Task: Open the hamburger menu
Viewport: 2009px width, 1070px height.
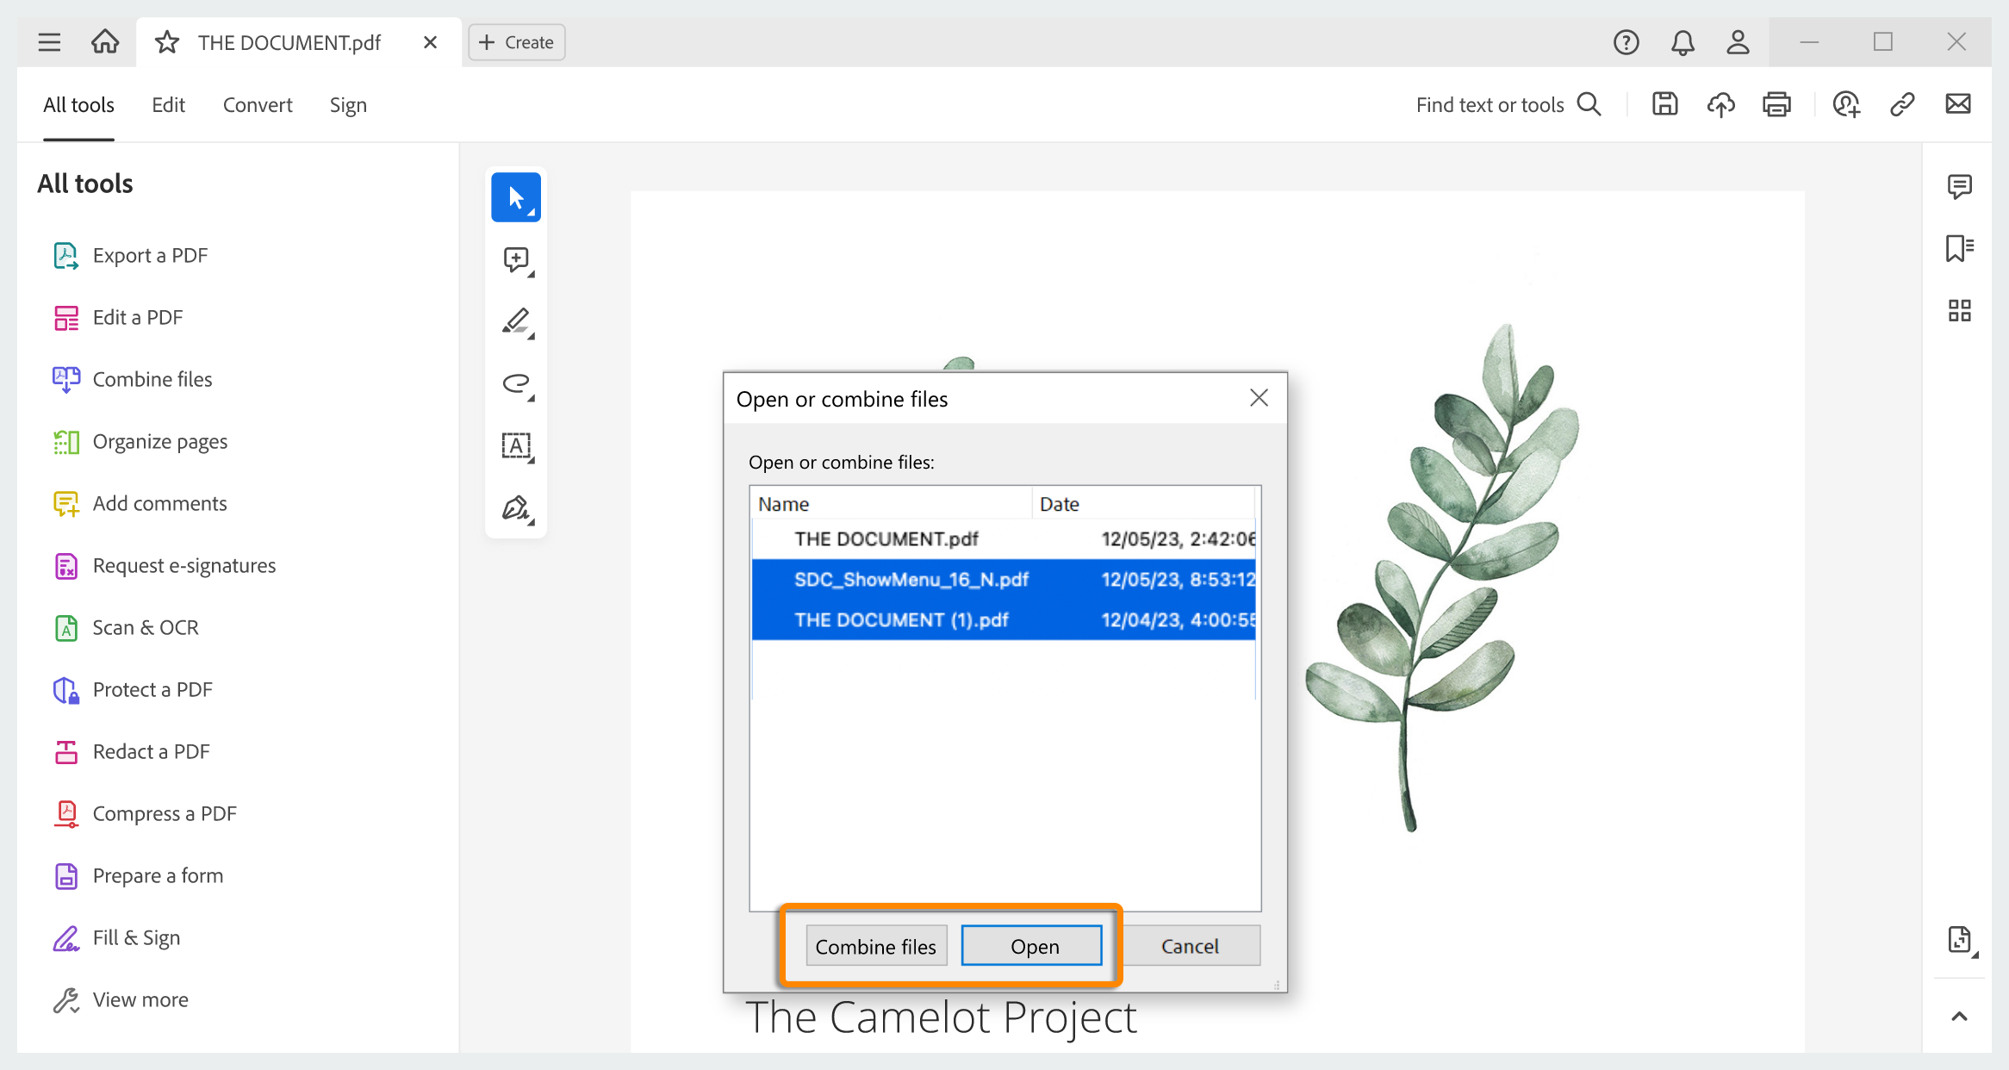Action: [x=49, y=42]
